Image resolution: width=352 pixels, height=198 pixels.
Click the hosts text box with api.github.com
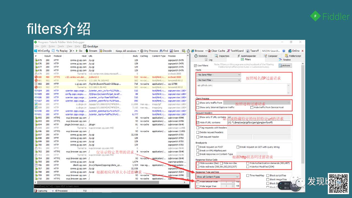243,89
